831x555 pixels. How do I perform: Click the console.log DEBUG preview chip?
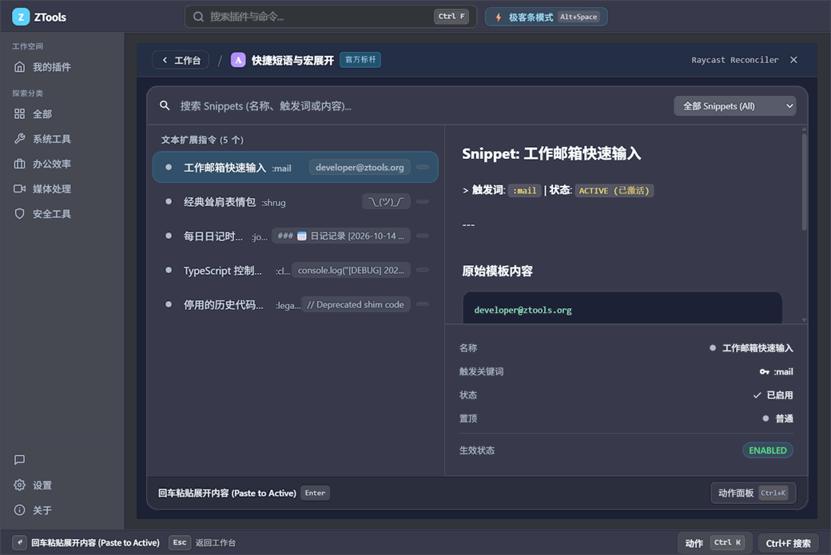(x=351, y=270)
